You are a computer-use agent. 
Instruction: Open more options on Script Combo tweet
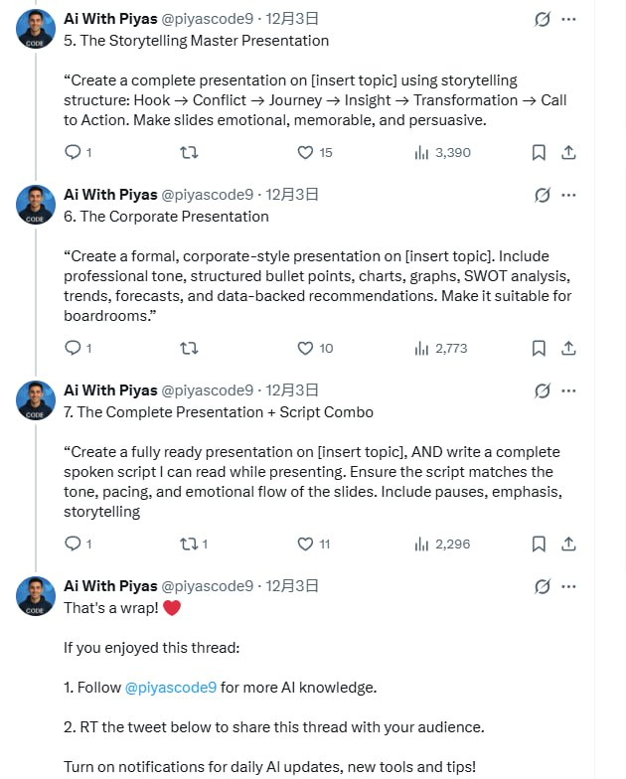pos(568,390)
